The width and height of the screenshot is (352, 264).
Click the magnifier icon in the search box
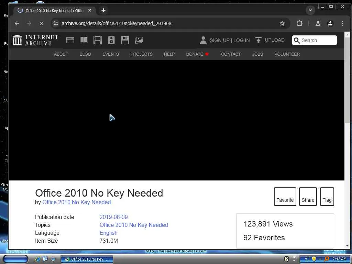(x=297, y=41)
